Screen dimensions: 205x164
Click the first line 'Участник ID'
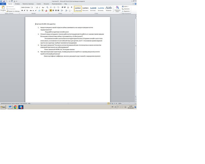point(46,24)
